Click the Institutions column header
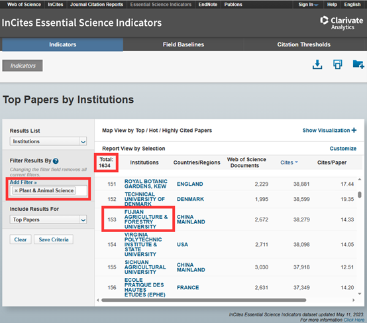 [x=144, y=162]
